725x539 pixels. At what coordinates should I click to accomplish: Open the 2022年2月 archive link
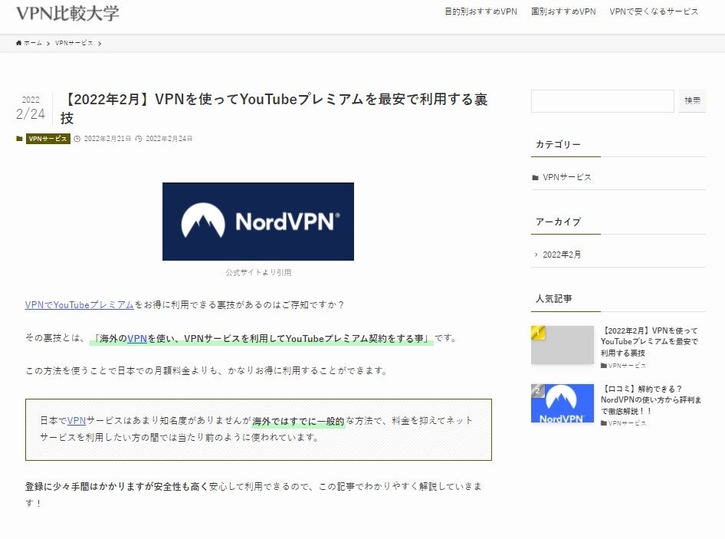562,255
